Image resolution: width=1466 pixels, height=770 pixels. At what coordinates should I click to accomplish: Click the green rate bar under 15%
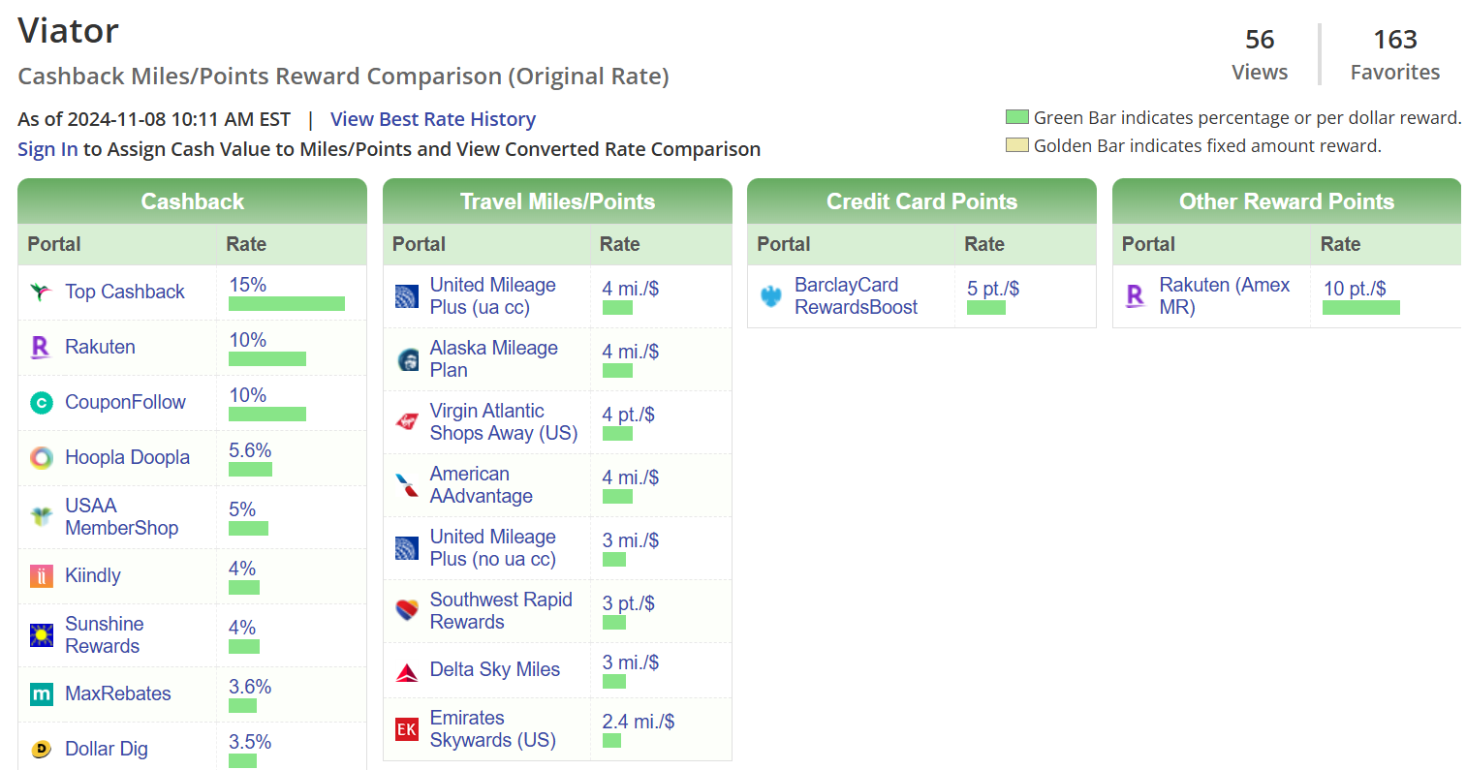pyautogui.click(x=286, y=303)
